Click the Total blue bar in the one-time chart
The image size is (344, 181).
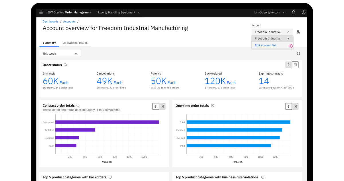coord(239,122)
